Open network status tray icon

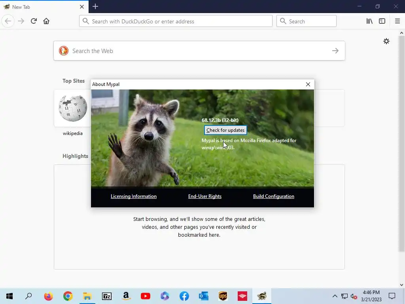tap(344, 296)
